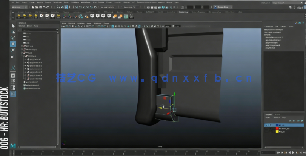Switch to the Modeling shelf tab
306x156 pixels.
point(183,12)
